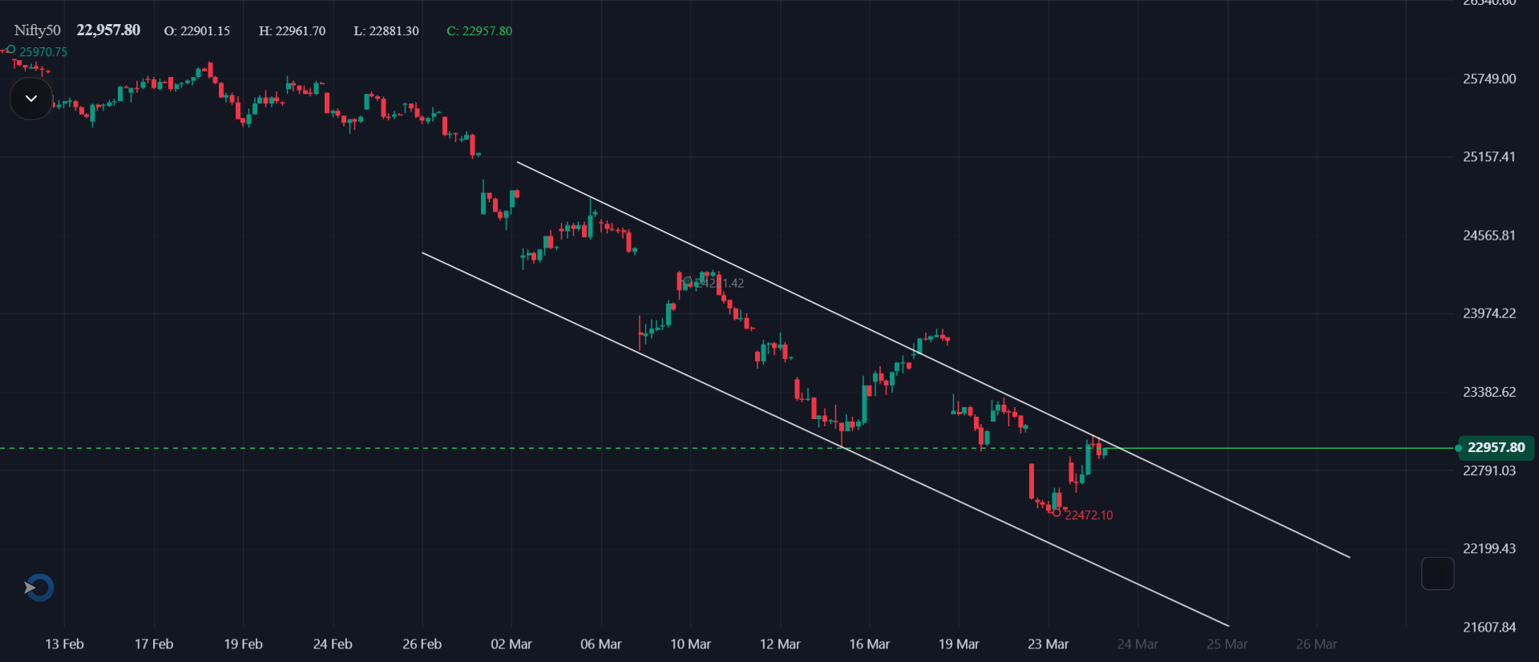Click the rounded square button in bottom-right corner
The width and height of the screenshot is (1539, 662).
click(x=1437, y=573)
